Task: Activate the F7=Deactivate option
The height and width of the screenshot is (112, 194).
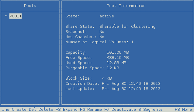Action: click(120, 110)
